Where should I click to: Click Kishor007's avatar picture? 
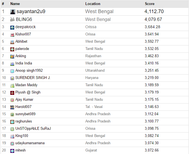(x=12, y=35)
